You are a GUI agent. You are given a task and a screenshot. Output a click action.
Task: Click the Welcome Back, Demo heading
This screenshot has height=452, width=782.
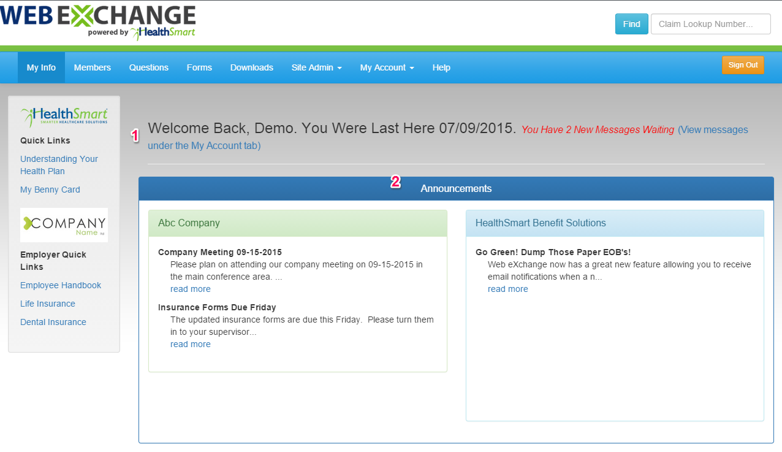(332, 129)
